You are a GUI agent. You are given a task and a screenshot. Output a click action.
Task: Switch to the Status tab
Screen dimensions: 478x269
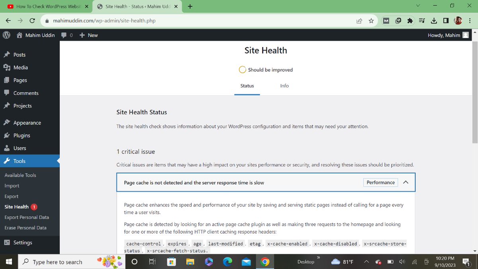tap(247, 86)
